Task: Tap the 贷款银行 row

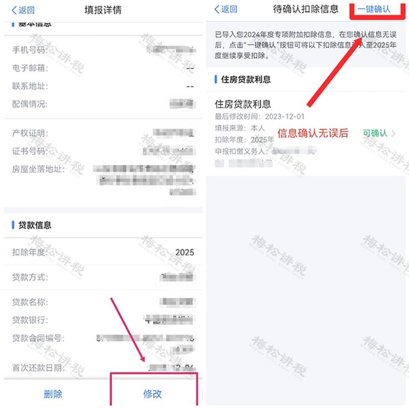Action: [103, 320]
